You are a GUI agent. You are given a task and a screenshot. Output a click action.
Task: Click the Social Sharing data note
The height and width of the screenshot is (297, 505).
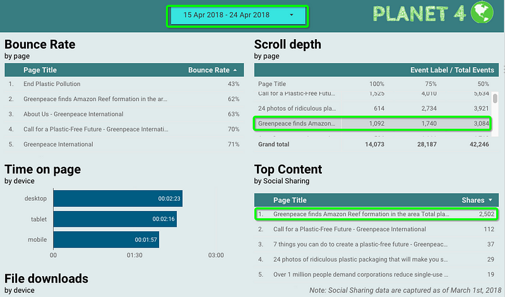pyautogui.click(x=405, y=290)
